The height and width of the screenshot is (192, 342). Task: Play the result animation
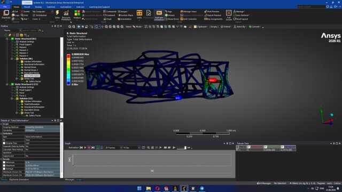tap(85, 148)
